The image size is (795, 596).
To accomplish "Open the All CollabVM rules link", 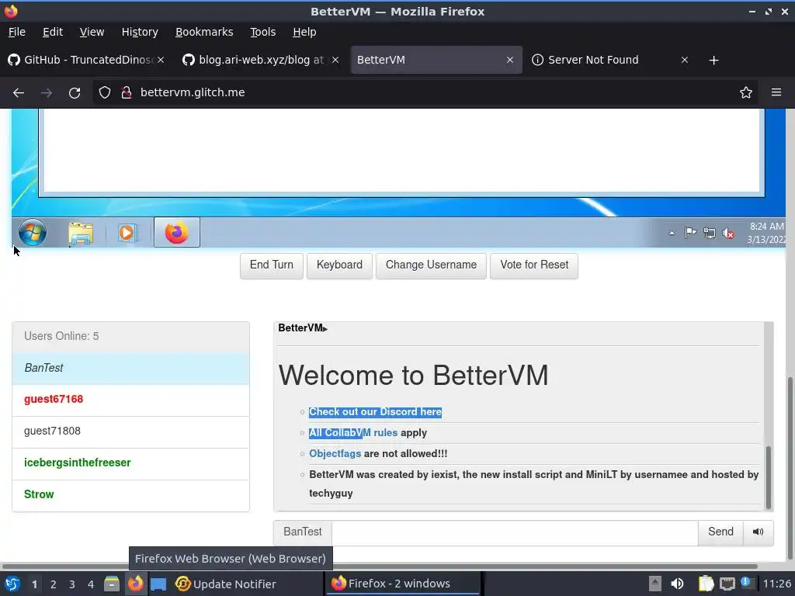I will pyautogui.click(x=353, y=433).
